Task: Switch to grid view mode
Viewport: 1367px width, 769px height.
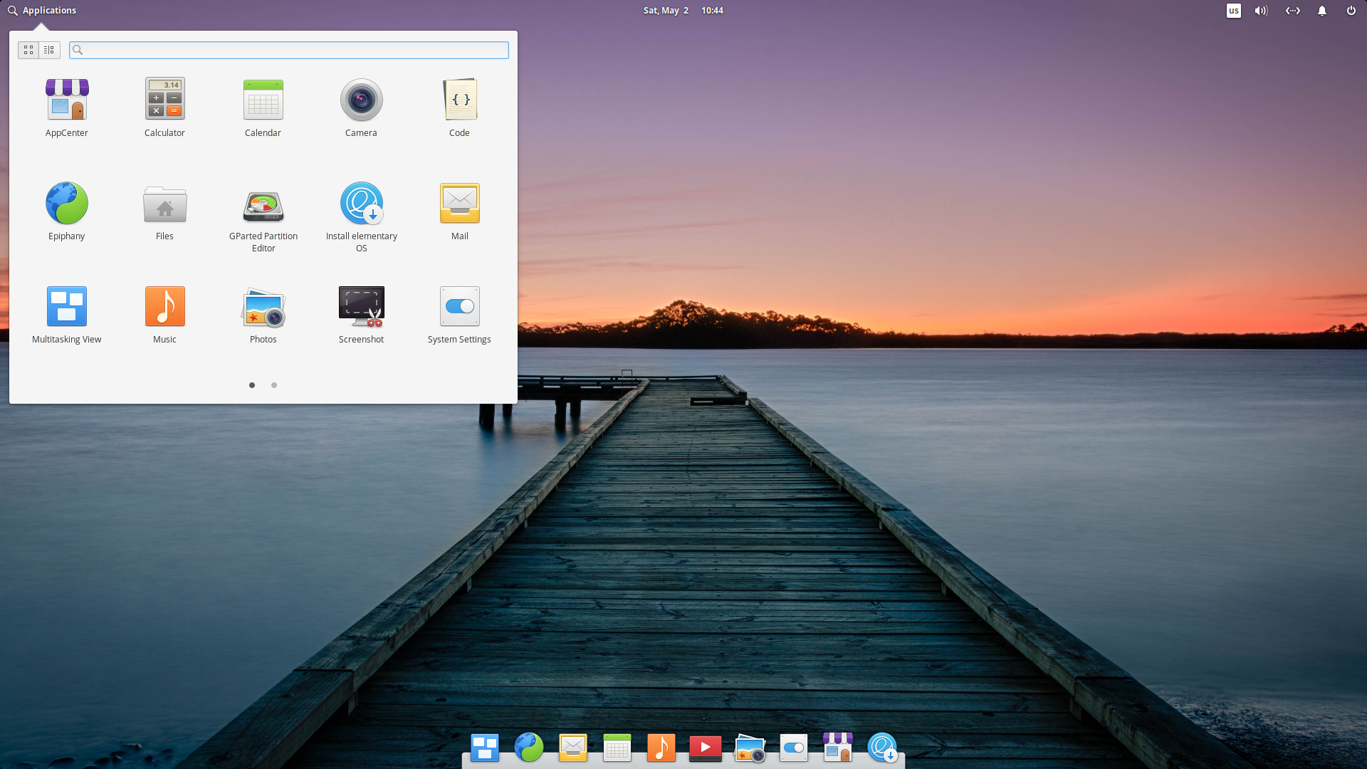Action: pos(28,50)
